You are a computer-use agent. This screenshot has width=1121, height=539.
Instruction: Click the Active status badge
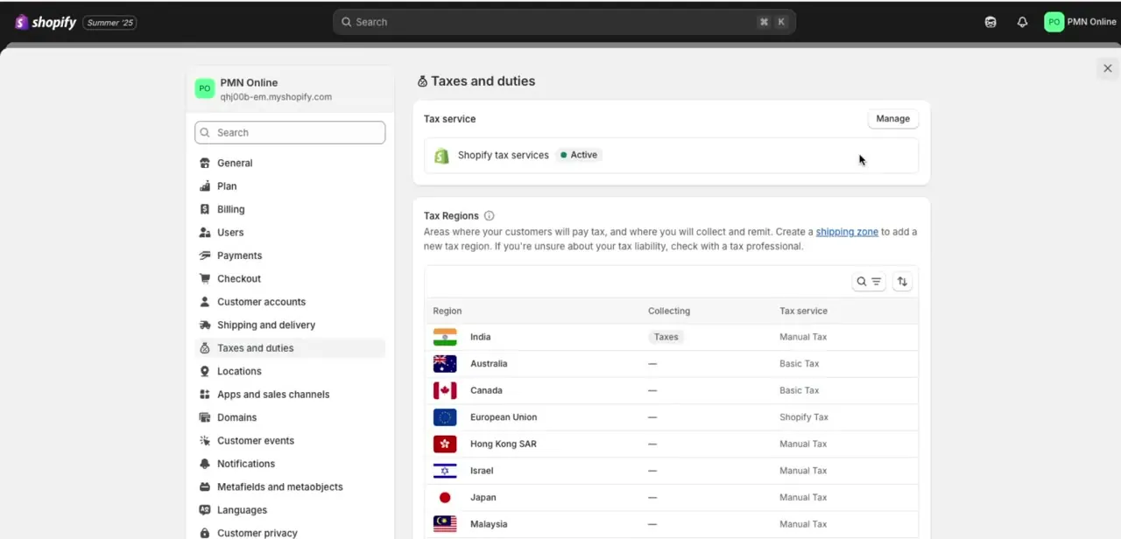(x=579, y=155)
